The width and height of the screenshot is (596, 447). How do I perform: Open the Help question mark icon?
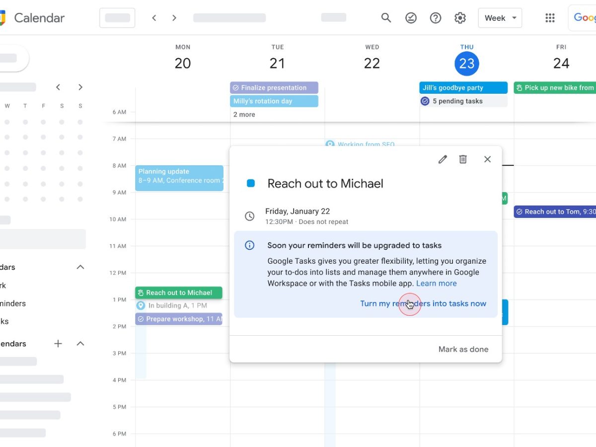[436, 18]
